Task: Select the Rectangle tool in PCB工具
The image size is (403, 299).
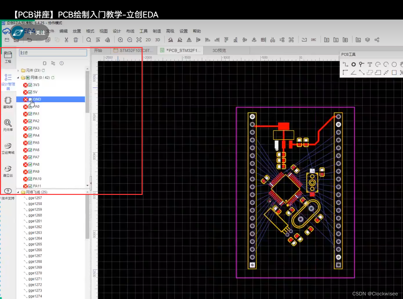Action: click(394, 73)
